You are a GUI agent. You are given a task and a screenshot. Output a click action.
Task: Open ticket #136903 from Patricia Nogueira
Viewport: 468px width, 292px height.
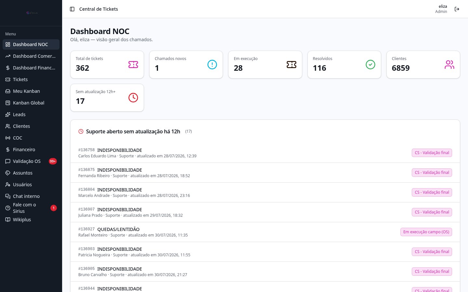point(265,252)
